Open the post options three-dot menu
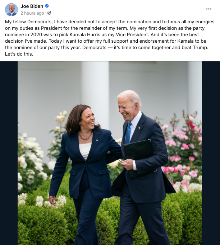Screen dimensions: 220x245 point(209,9)
